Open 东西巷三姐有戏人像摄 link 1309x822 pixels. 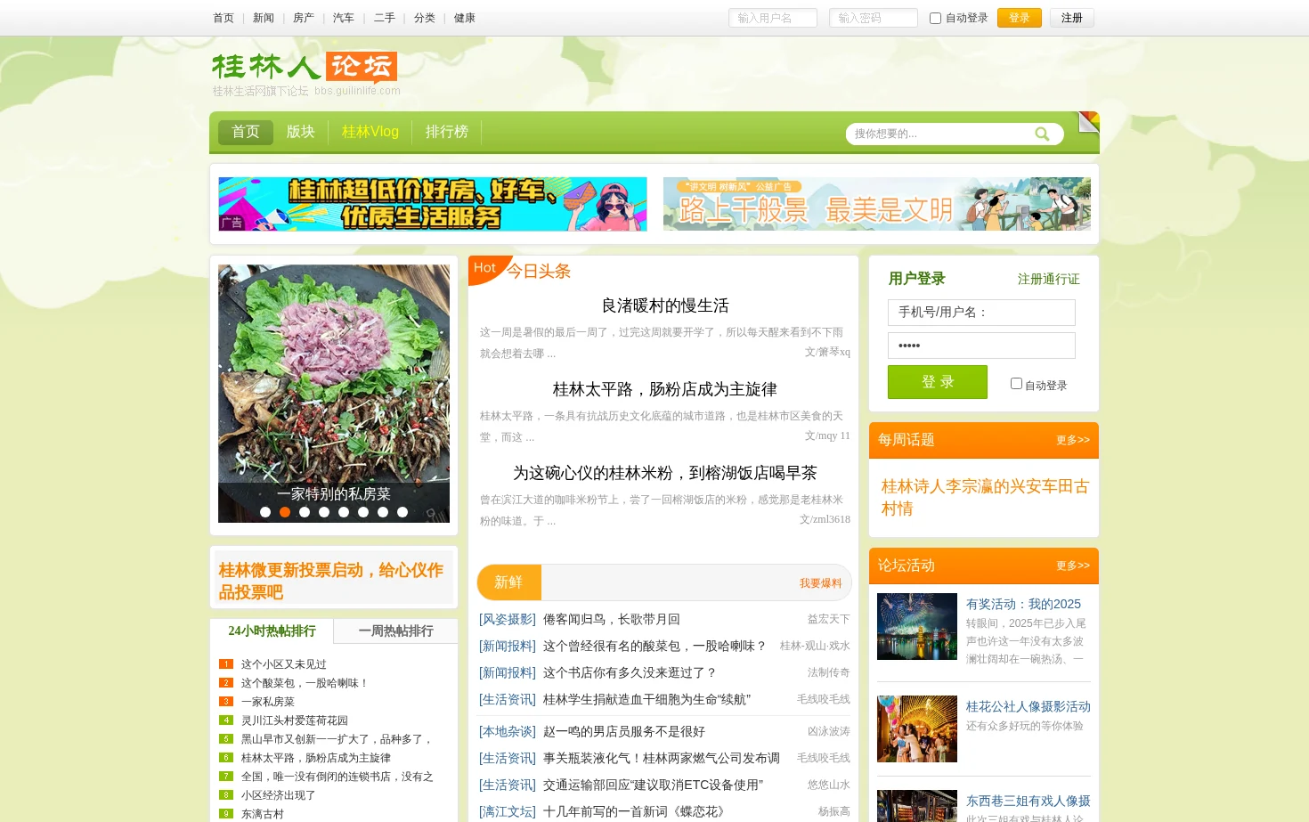point(1028,801)
